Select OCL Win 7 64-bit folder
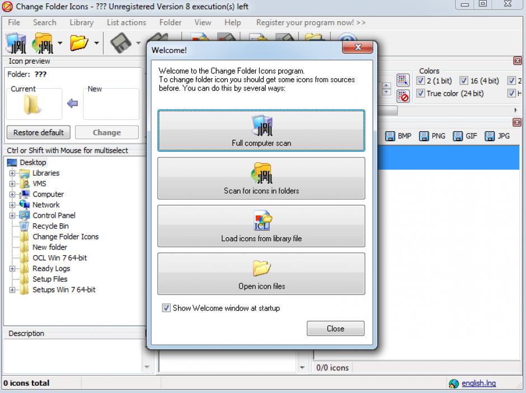This screenshot has width=526, height=393. (x=59, y=258)
